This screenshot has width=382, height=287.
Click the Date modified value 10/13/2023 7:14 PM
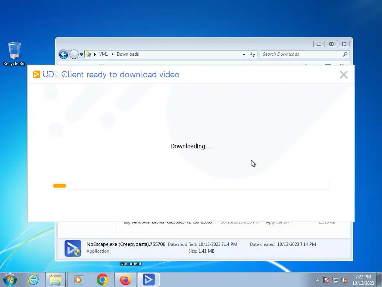(x=218, y=244)
